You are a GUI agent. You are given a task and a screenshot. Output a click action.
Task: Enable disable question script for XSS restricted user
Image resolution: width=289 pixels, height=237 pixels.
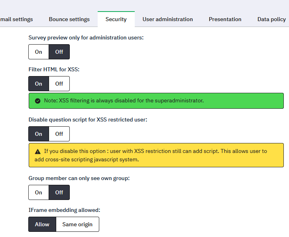tap(39, 134)
